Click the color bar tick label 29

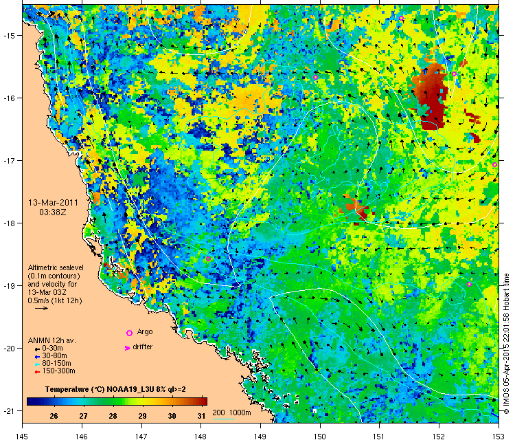click(x=142, y=416)
